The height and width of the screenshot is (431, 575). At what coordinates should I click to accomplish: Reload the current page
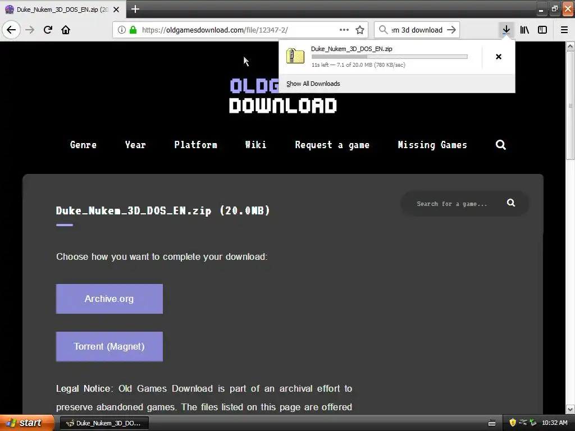[48, 30]
